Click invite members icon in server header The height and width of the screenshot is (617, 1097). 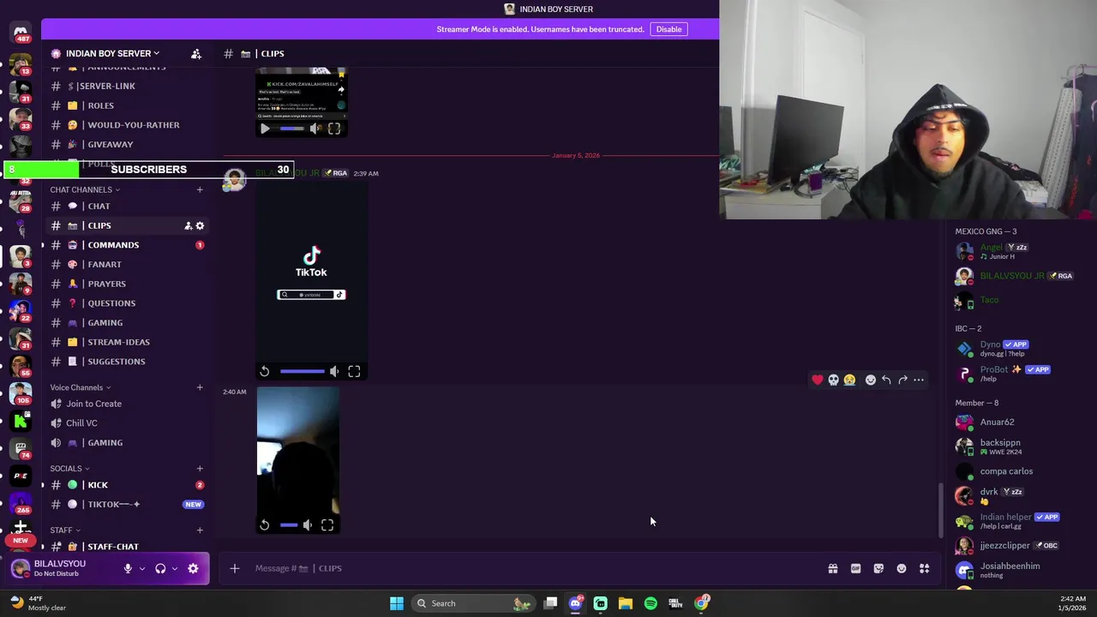coord(196,54)
